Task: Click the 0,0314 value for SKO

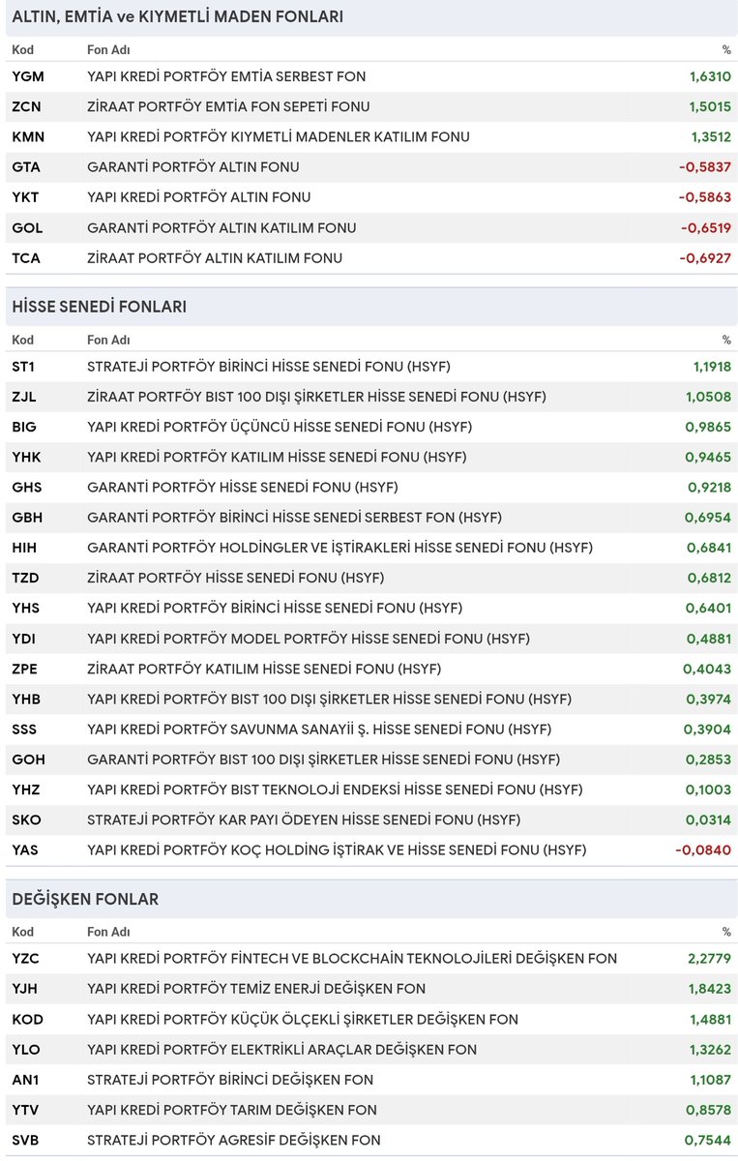Action: (709, 820)
